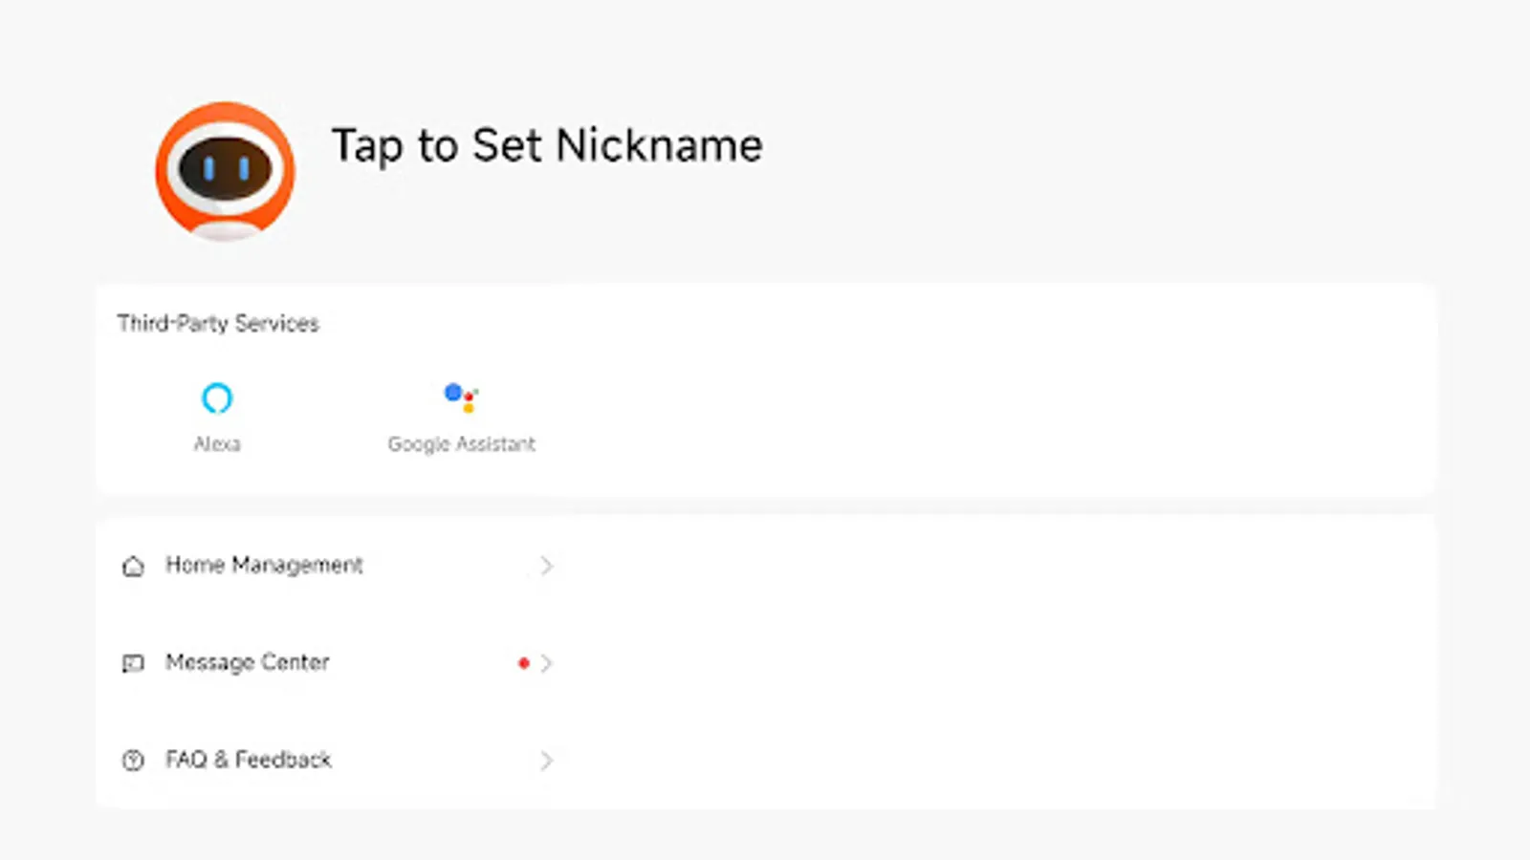
Task: Tap the robot avatar's blue eyes area
Action: tap(224, 166)
